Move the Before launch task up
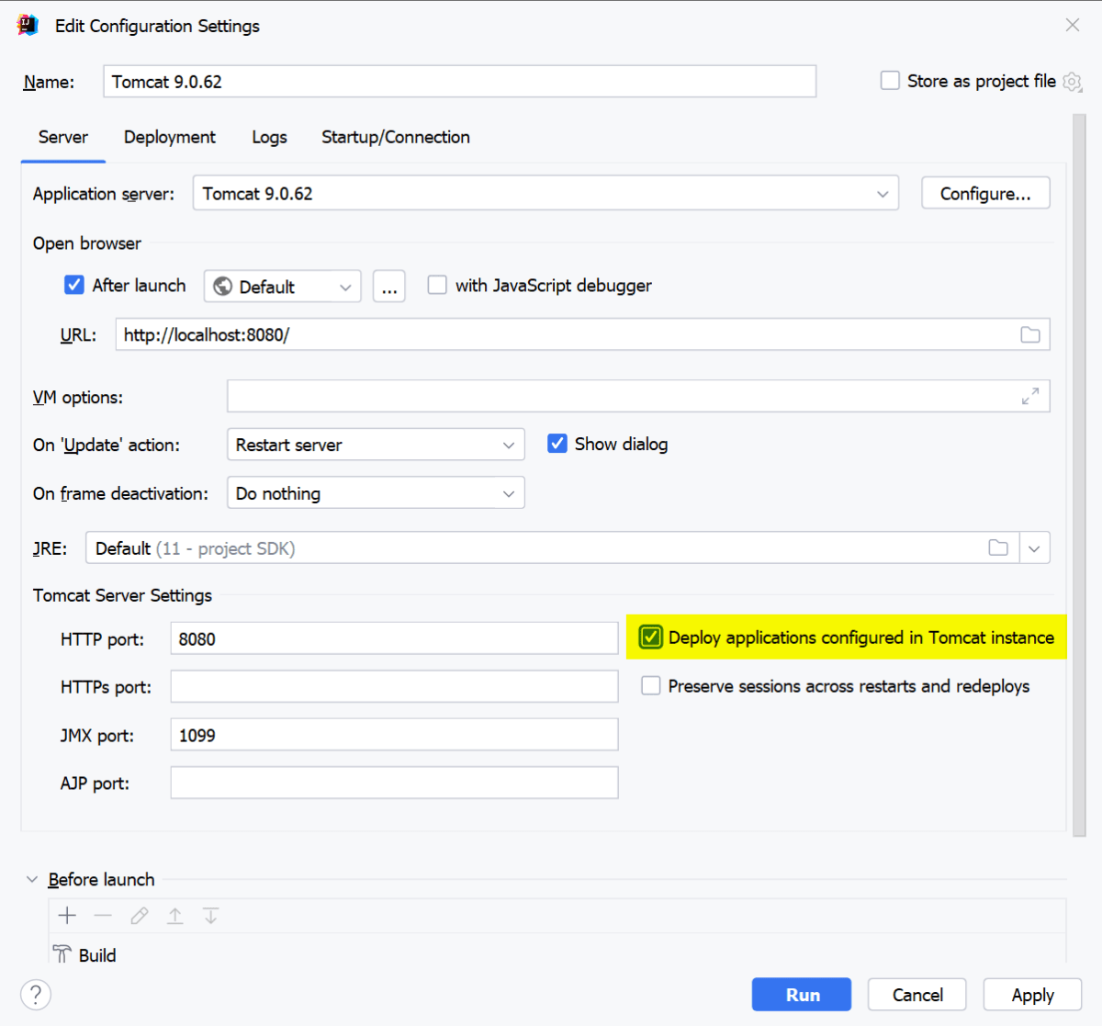This screenshot has height=1026, width=1102. (x=174, y=916)
